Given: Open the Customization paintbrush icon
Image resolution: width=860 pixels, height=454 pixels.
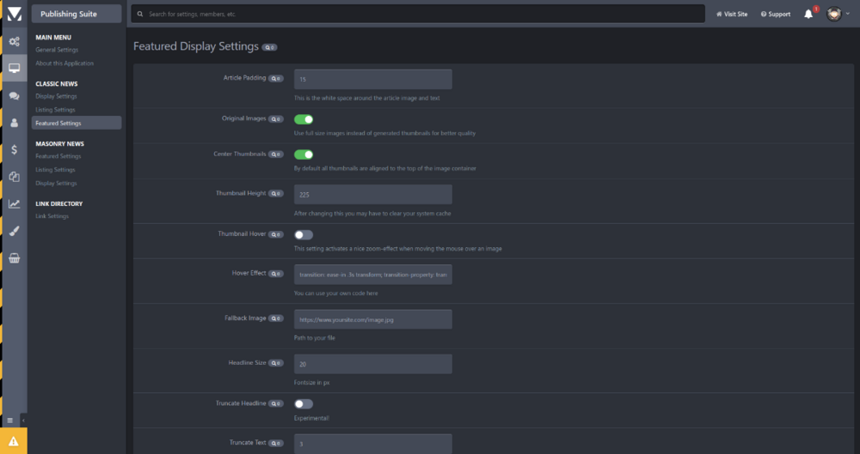Looking at the screenshot, I should (15, 231).
